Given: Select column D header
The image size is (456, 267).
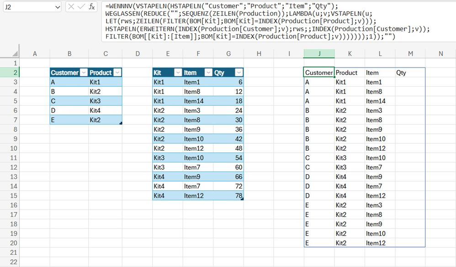Looking at the screenshot, I should tap(138, 54).
